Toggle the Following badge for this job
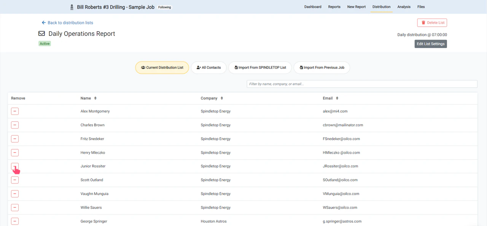487x226 pixels. (164, 7)
